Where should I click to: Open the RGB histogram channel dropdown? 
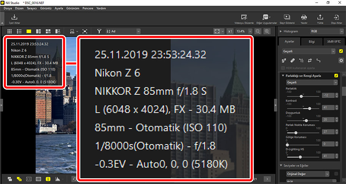point(326,31)
